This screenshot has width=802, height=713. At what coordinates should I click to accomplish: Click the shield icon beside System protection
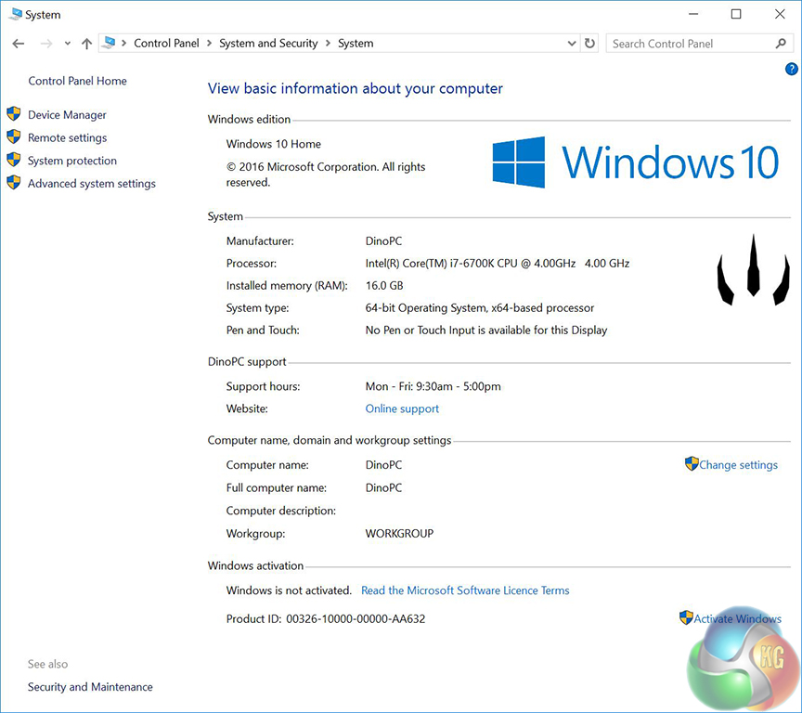tap(14, 160)
